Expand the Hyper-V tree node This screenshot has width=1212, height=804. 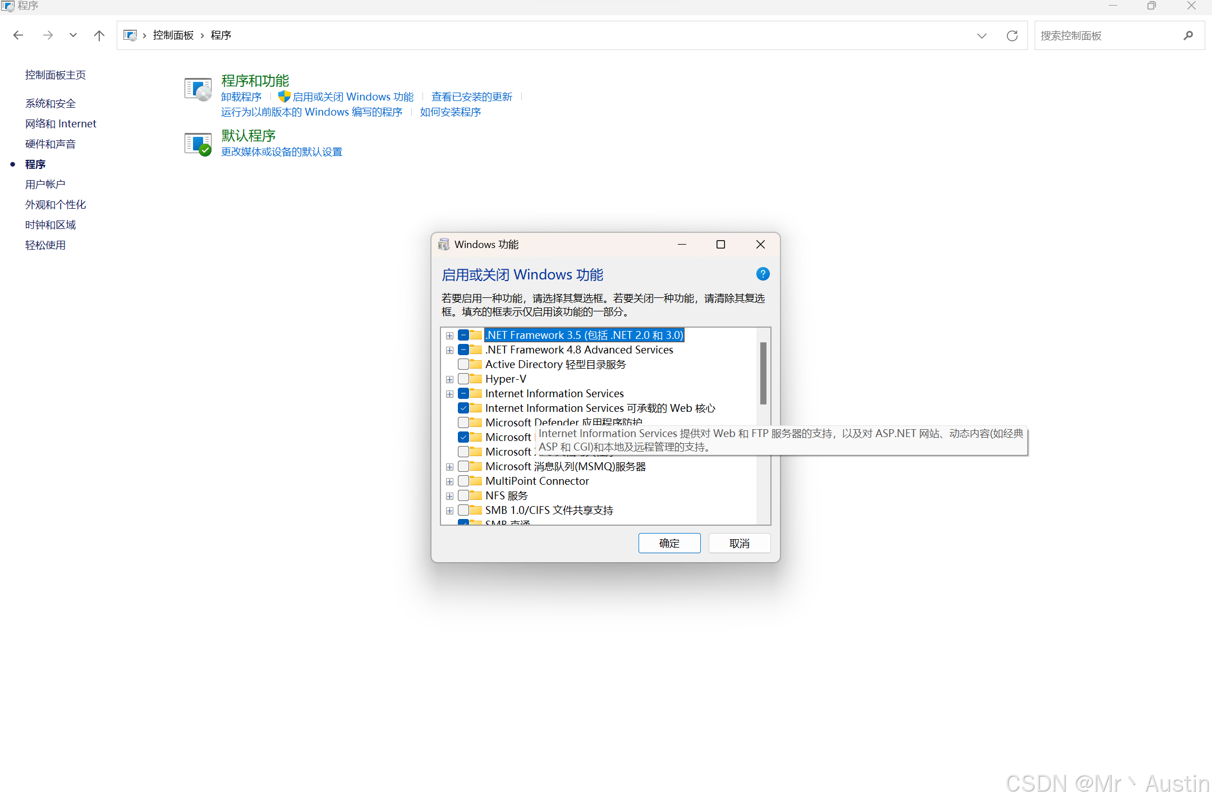pos(449,379)
